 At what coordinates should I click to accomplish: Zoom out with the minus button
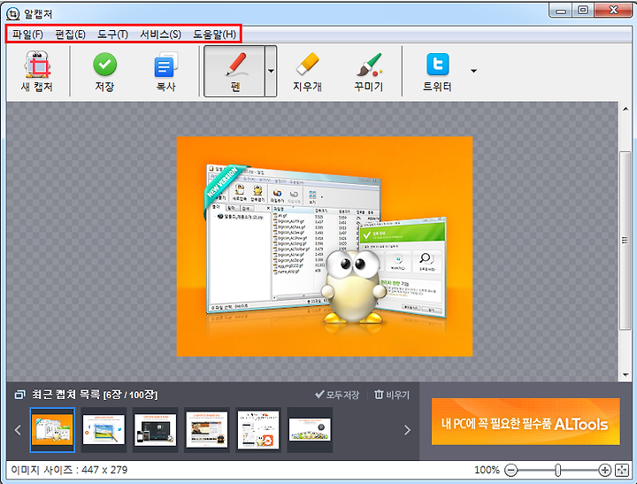click(511, 471)
